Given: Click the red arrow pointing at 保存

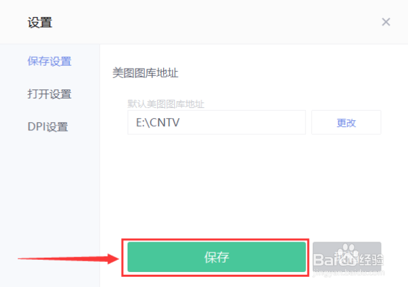Looking at the screenshot, I should click(69, 259).
